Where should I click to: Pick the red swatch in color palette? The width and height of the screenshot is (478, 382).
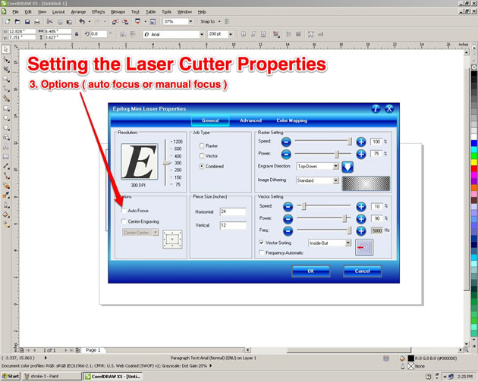474,168
